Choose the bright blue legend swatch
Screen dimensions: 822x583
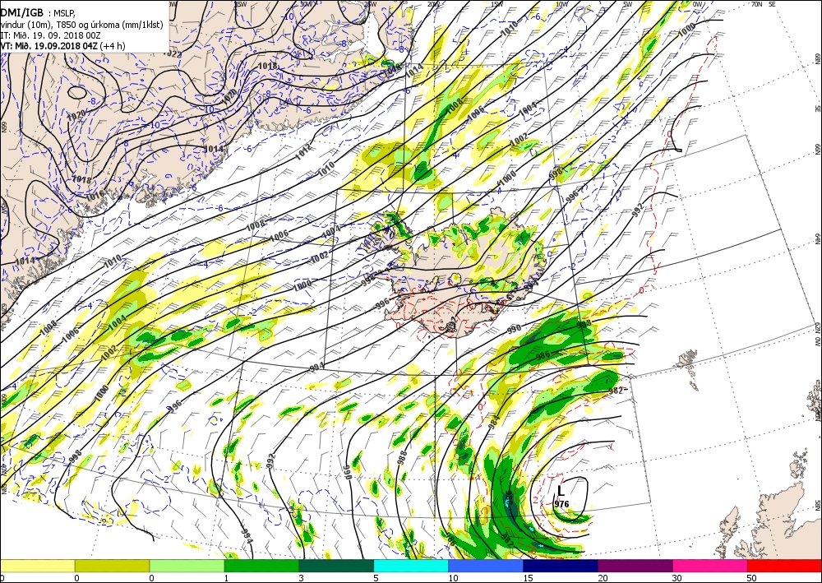pos(486,566)
